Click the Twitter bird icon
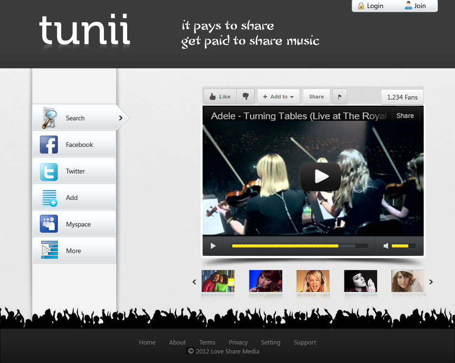This screenshot has width=455, height=363. tap(49, 172)
